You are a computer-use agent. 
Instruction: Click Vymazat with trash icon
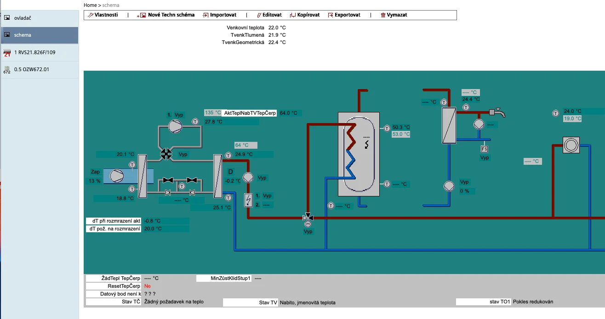click(x=394, y=15)
